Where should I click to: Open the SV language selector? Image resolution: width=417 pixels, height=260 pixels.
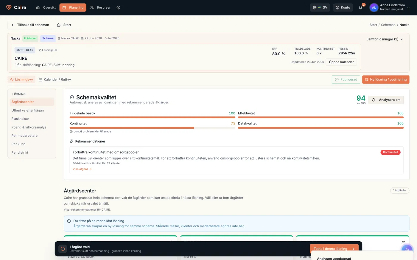(x=320, y=7)
